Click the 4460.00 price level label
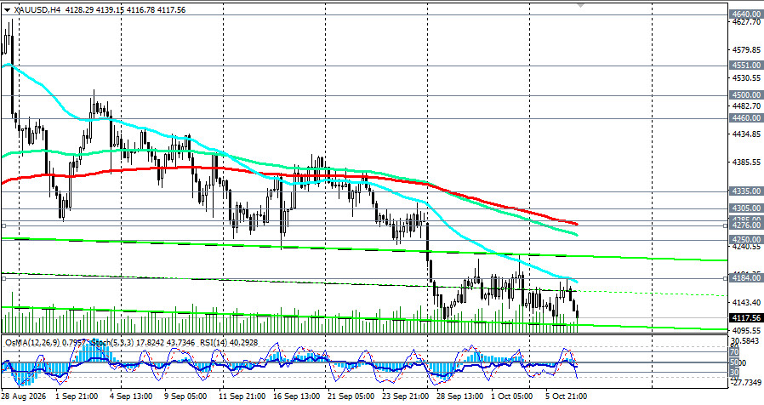 (746, 118)
